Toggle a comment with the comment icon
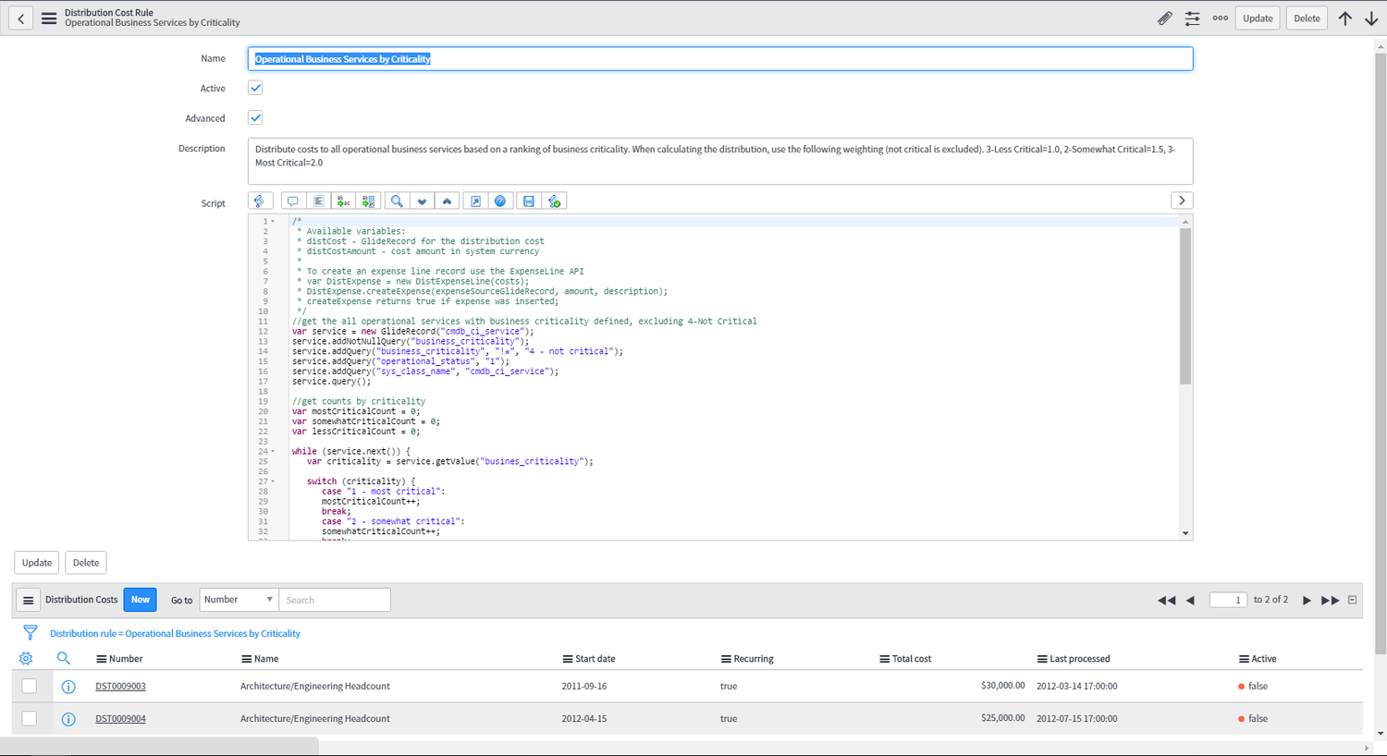 (x=293, y=201)
